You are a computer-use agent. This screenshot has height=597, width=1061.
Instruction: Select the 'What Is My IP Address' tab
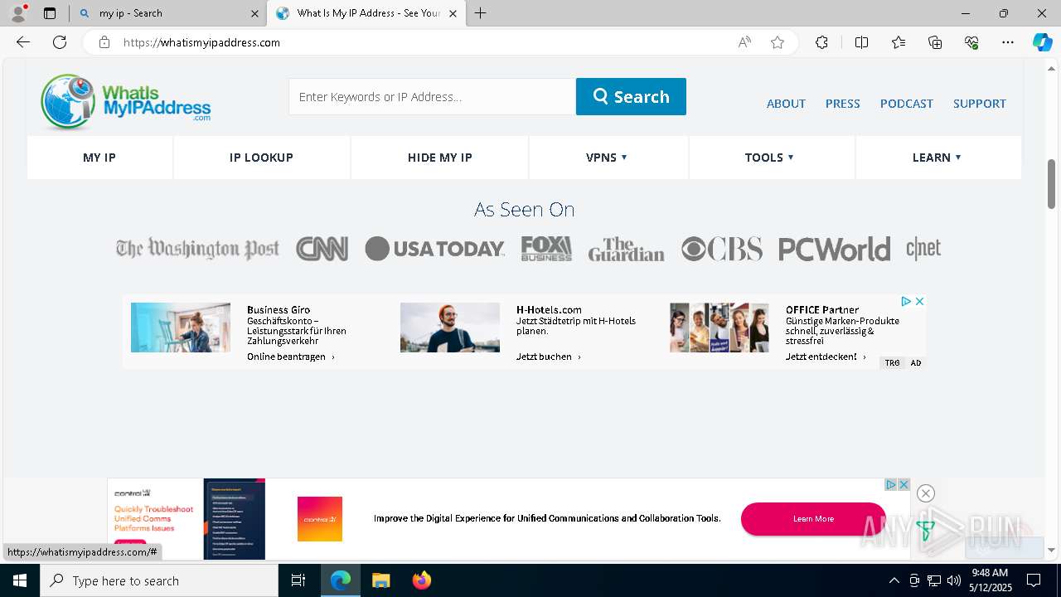366,13
